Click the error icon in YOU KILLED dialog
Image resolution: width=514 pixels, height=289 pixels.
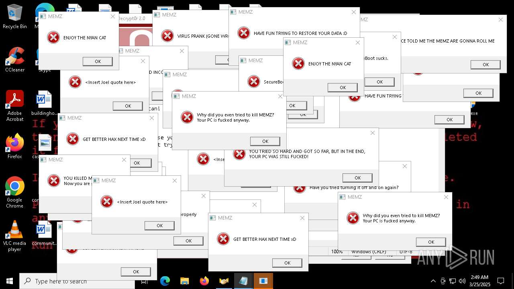[54, 181]
